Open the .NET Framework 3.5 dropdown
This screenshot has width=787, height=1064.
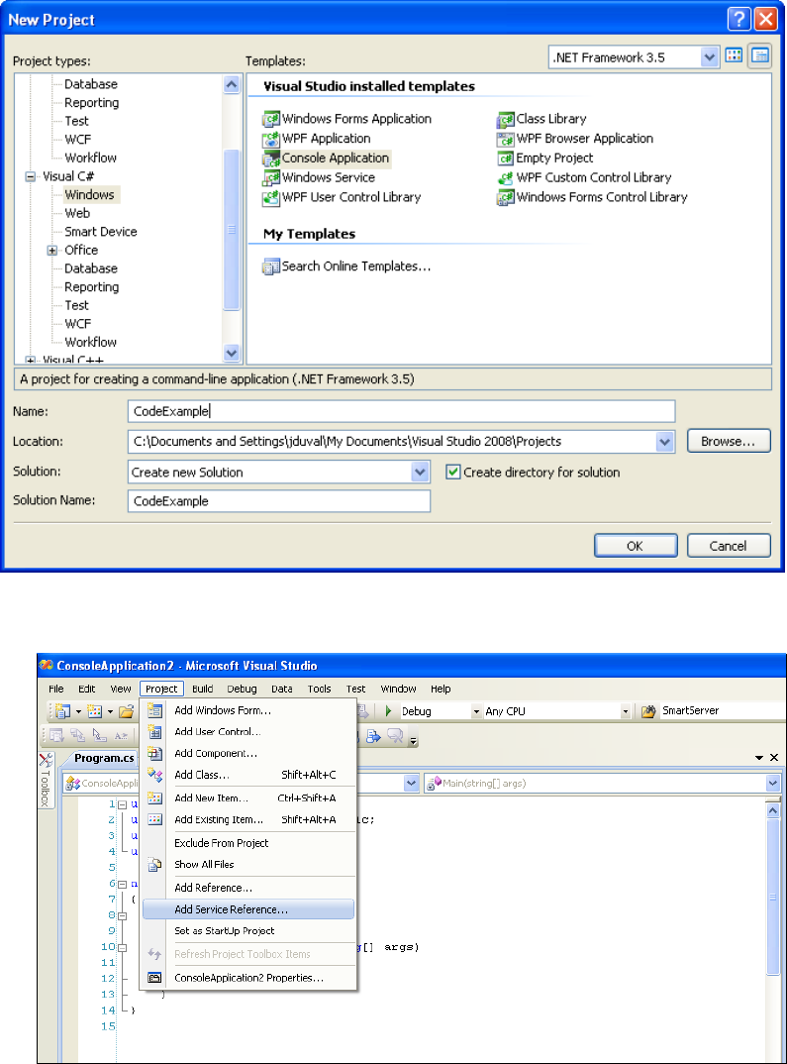tap(709, 57)
